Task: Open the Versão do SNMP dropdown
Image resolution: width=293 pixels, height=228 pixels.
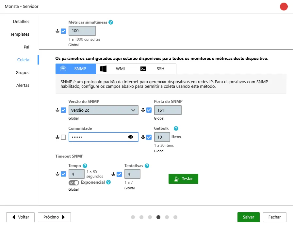Action: tap(103, 110)
